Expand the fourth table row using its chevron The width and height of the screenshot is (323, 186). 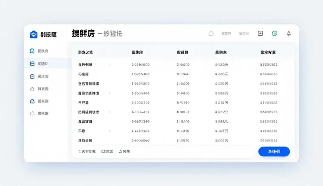[x=110, y=93]
